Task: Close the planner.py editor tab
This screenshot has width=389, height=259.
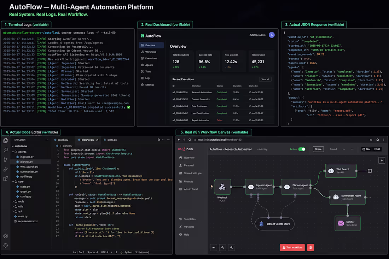Action: pos(97,140)
